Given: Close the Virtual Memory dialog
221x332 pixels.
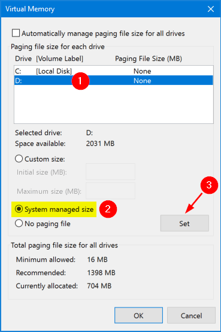Looking at the screenshot, I should pos(211,9).
